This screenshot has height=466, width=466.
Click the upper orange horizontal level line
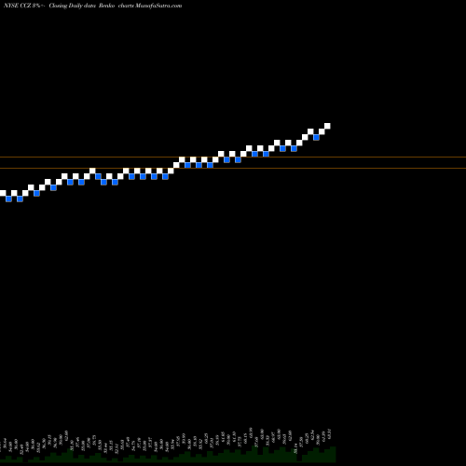point(233,158)
